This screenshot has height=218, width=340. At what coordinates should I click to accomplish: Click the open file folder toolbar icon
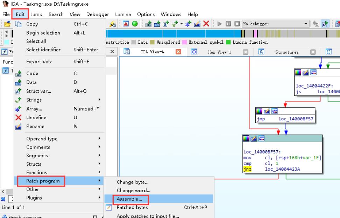click(x=7, y=24)
